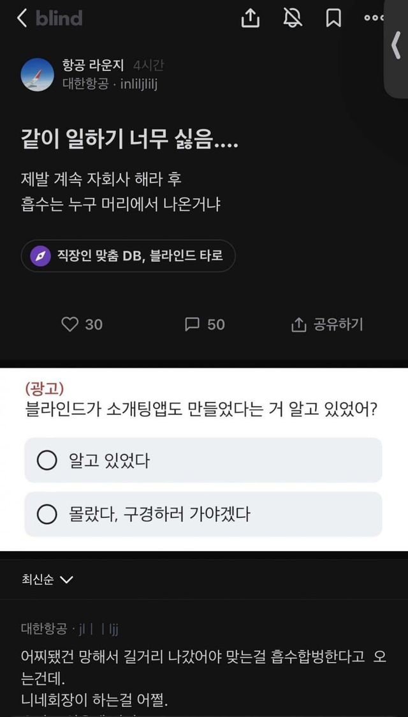408x717 pixels.
Task: Open the 항공 라운지 channel avatar
Action: [x=37, y=74]
